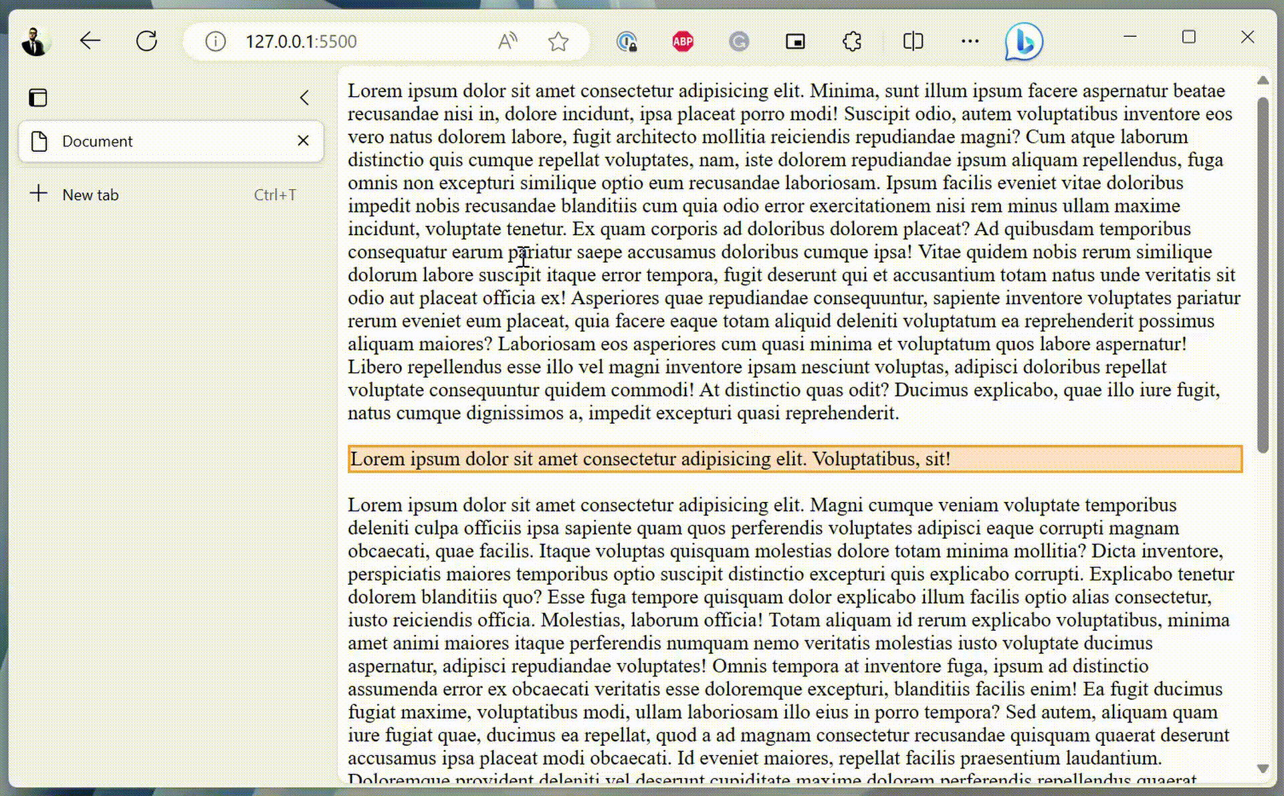This screenshot has height=796, width=1284.
Task: Select the Document tab
Action: coord(171,141)
